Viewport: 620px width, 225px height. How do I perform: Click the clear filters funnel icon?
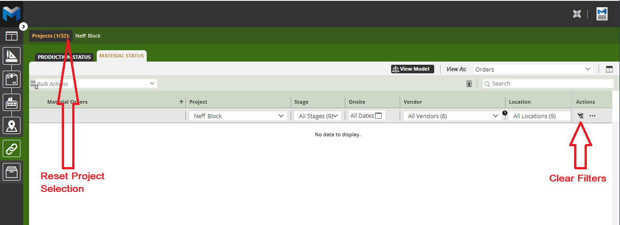580,116
